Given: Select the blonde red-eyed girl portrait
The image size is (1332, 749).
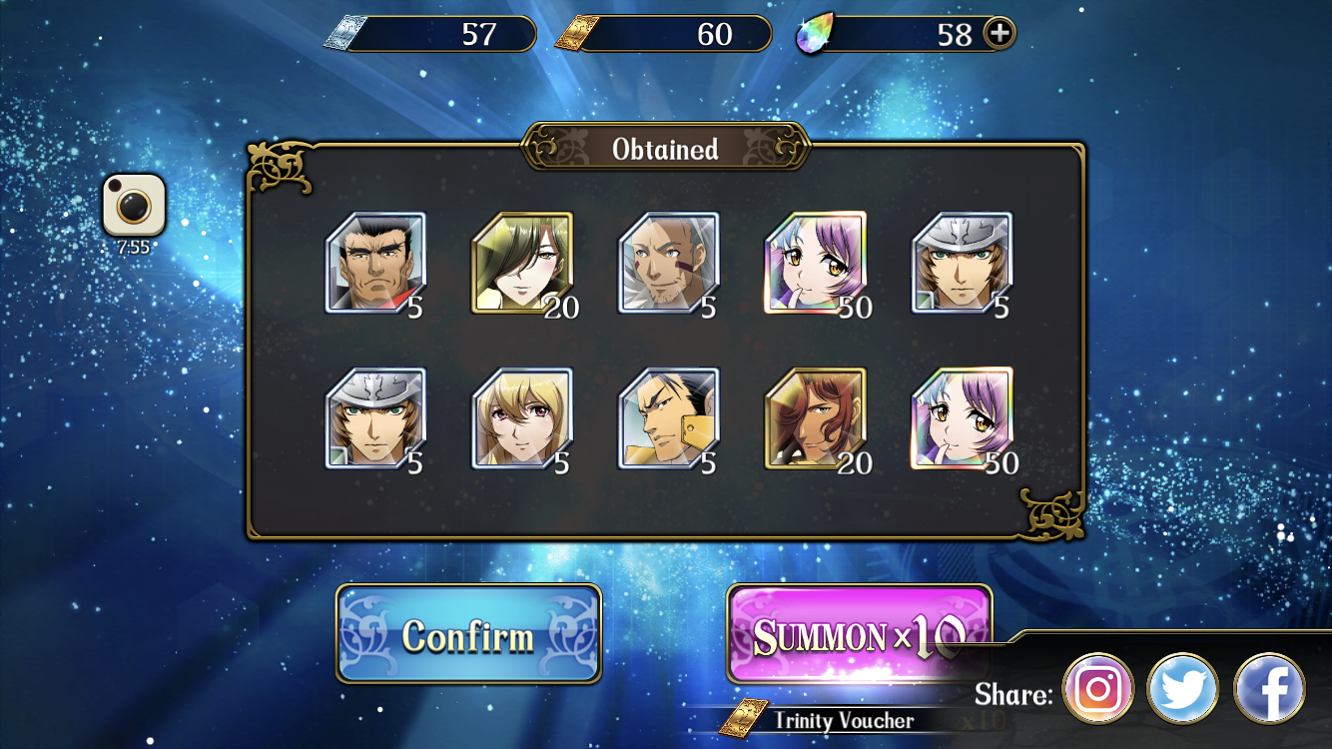Looking at the screenshot, I should coord(522,418).
